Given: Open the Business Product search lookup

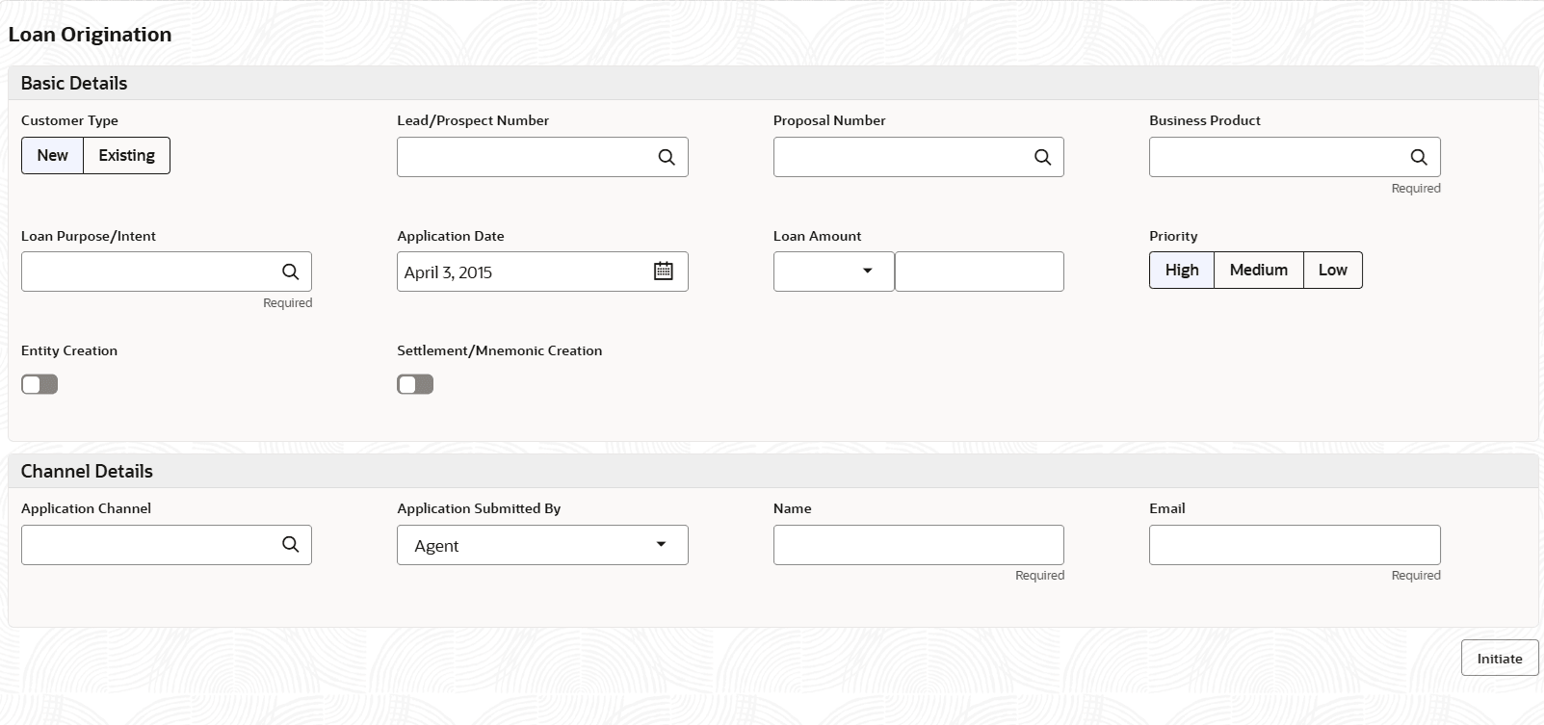Looking at the screenshot, I should tap(1419, 157).
